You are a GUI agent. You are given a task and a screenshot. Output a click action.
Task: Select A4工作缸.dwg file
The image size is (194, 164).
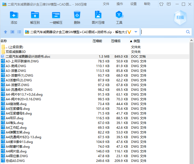coord(95,128)
